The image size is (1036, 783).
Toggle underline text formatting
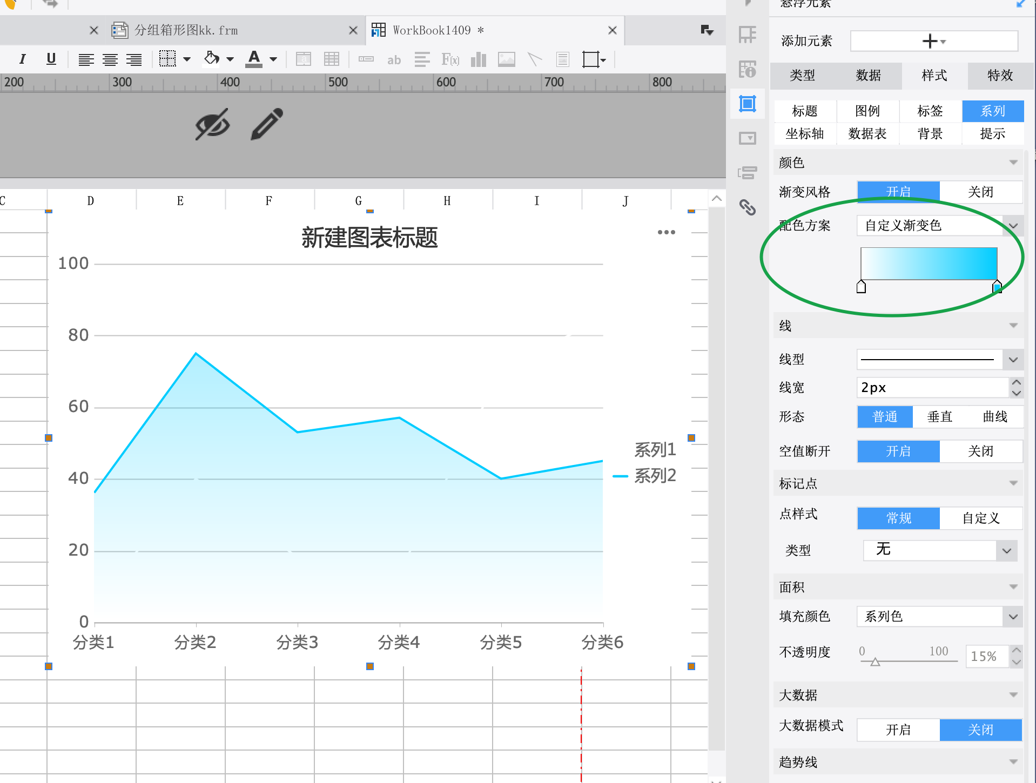tap(51, 59)
